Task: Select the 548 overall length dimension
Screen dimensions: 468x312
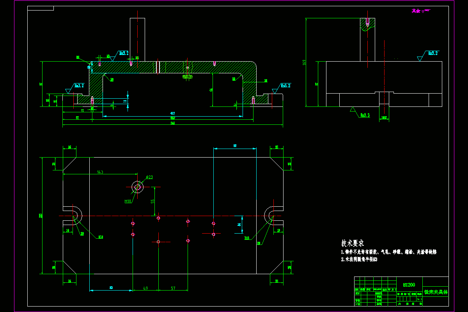Action: point(172,123)
